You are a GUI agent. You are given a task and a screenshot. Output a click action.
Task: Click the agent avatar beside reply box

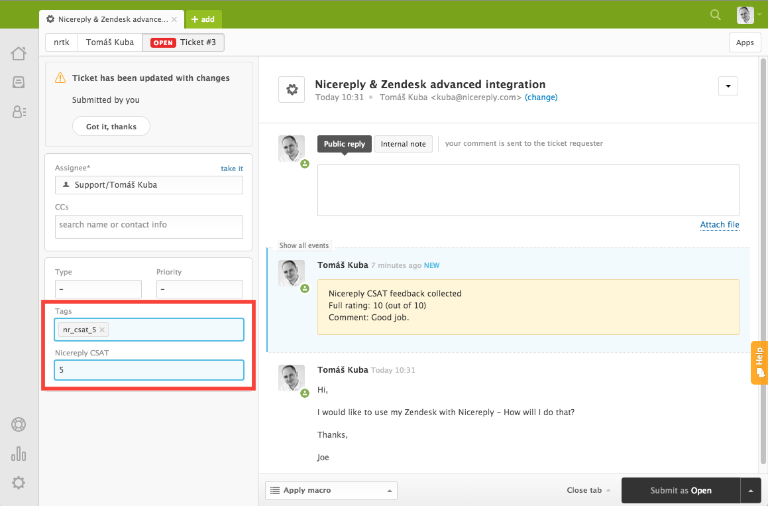pos(292,149)
